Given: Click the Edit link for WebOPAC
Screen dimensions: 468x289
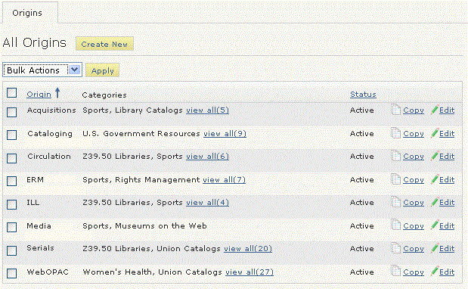Looking at the screenshot, I should point(447,272).
